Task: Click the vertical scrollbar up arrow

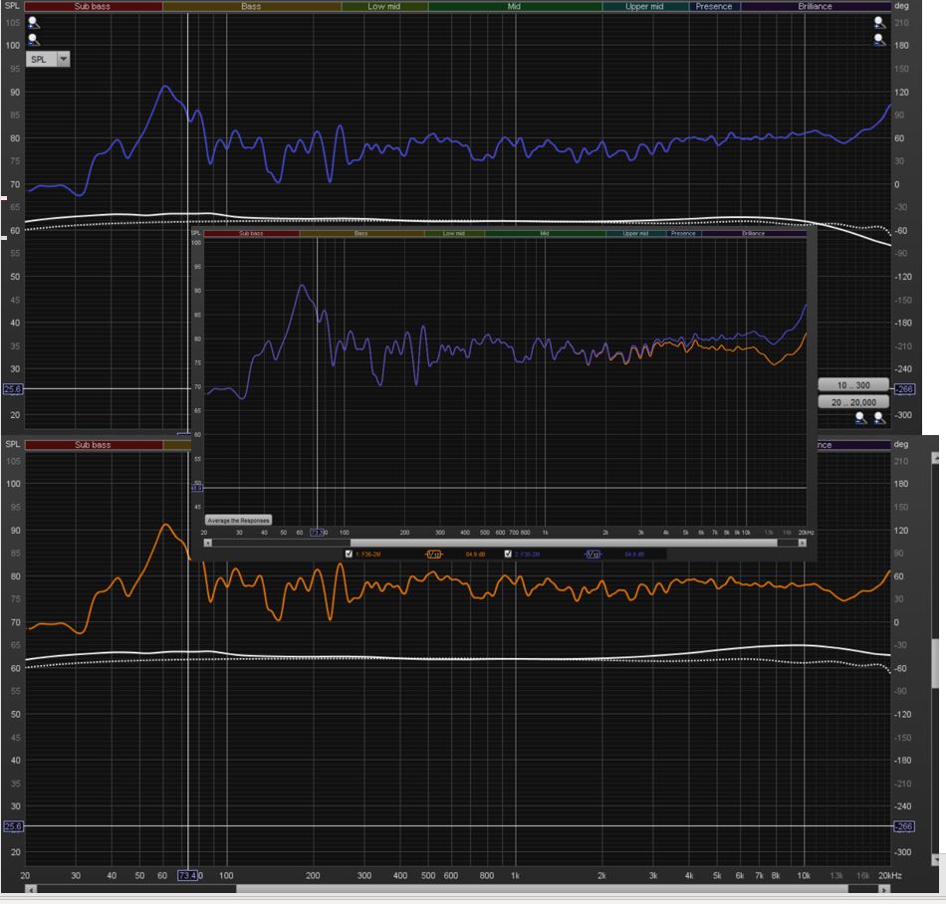Action: (938, 459)
